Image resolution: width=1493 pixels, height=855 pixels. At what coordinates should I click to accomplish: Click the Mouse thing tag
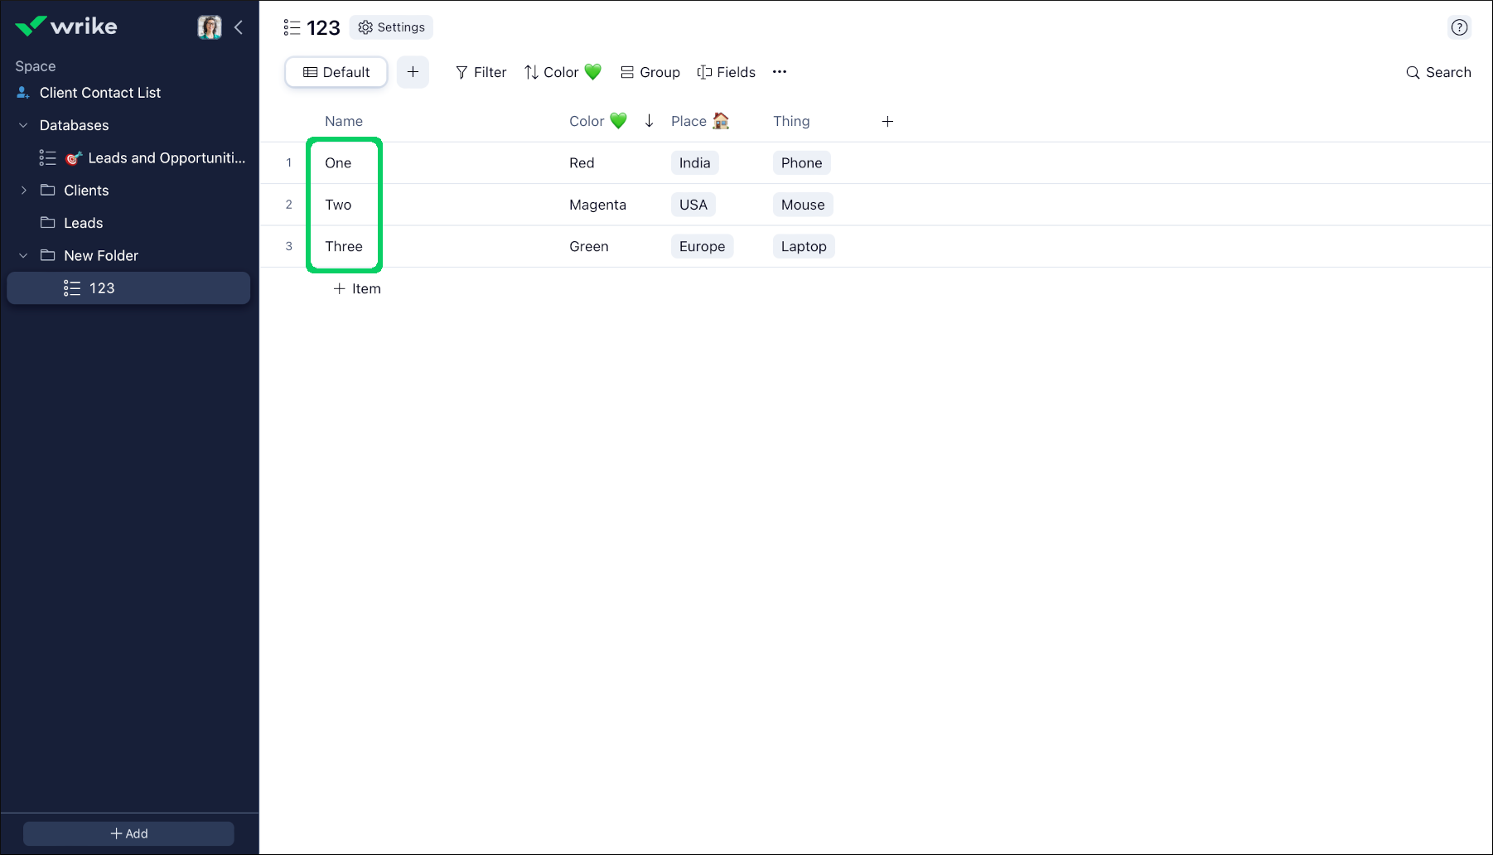pos(803,205)
